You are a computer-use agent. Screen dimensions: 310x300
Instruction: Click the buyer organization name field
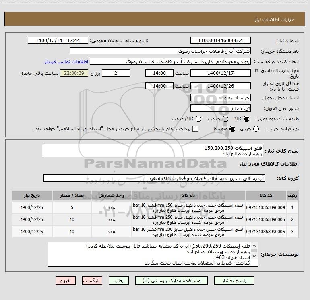point(160,51)
